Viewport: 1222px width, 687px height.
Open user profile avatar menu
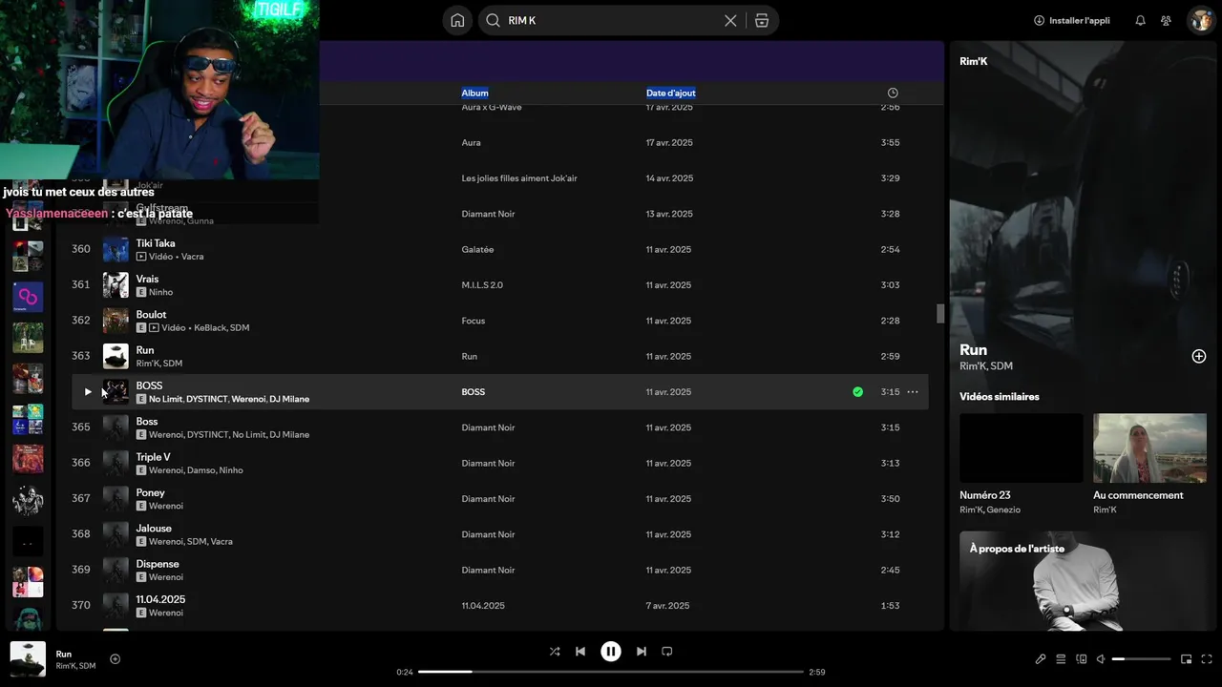1200,20
